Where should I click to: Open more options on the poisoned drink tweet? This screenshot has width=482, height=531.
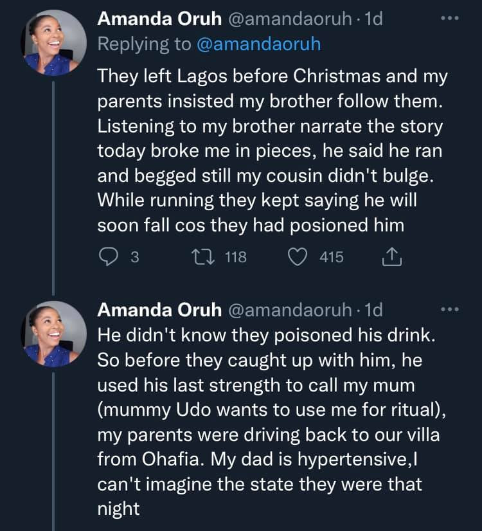click(x=450, y=310)
